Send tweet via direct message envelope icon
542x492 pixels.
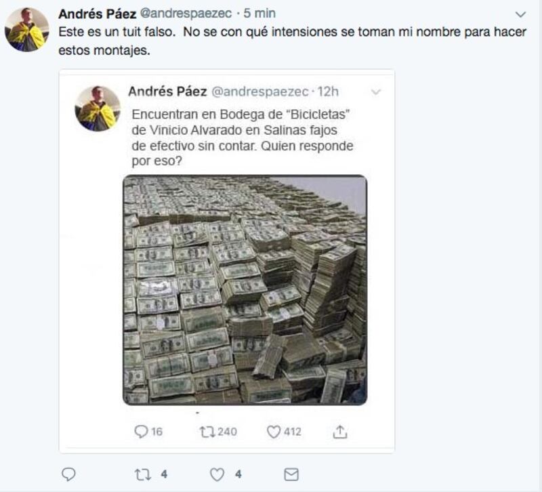[x=291, y=474]
